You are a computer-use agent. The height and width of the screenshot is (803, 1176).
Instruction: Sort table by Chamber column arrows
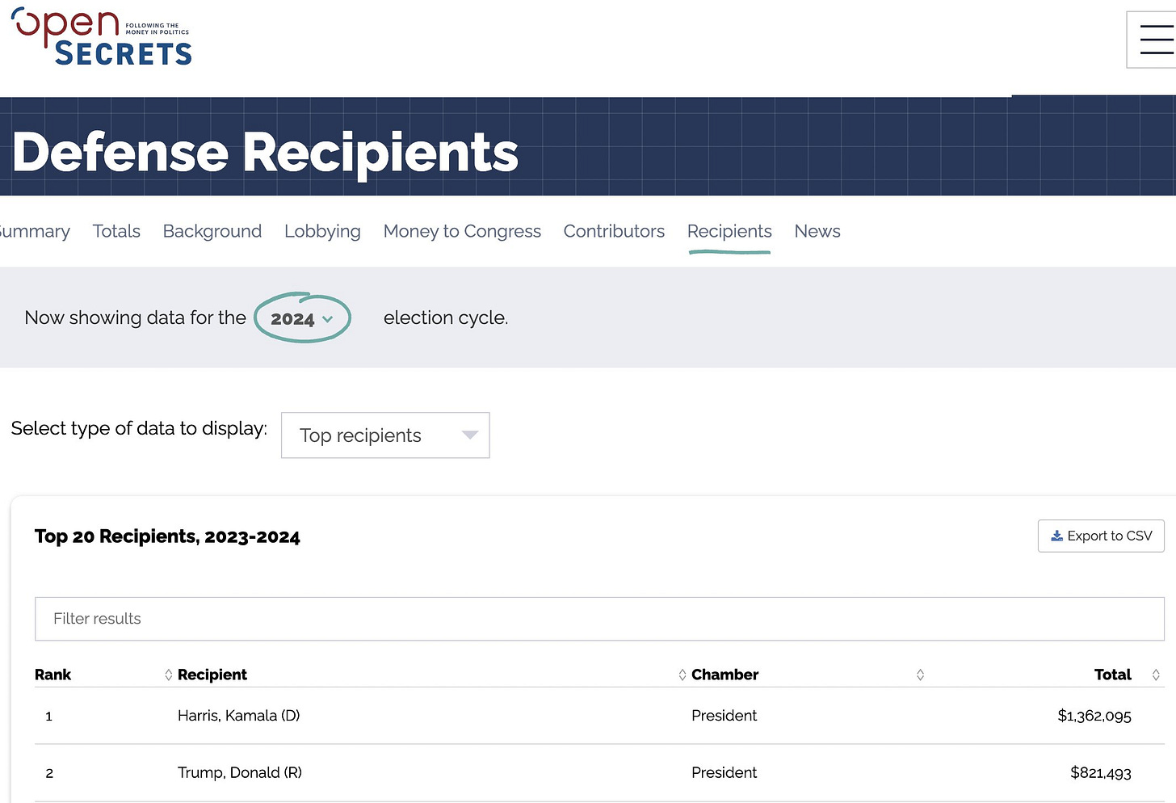[920, 675]
